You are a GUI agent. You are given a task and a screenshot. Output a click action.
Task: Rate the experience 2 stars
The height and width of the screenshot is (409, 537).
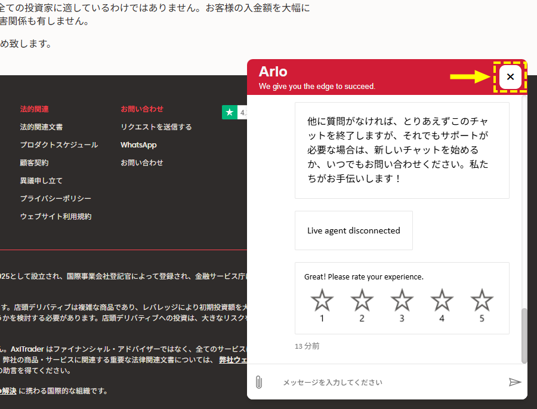(362, 300)
